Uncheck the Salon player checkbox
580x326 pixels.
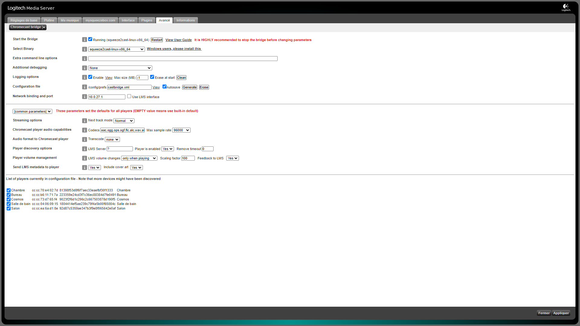coord(8,209)
